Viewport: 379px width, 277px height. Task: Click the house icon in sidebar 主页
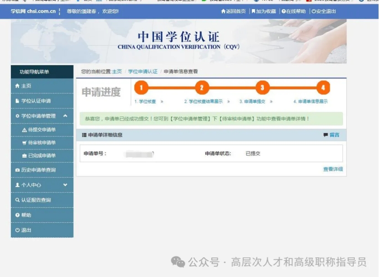click(x=17, y=86)
